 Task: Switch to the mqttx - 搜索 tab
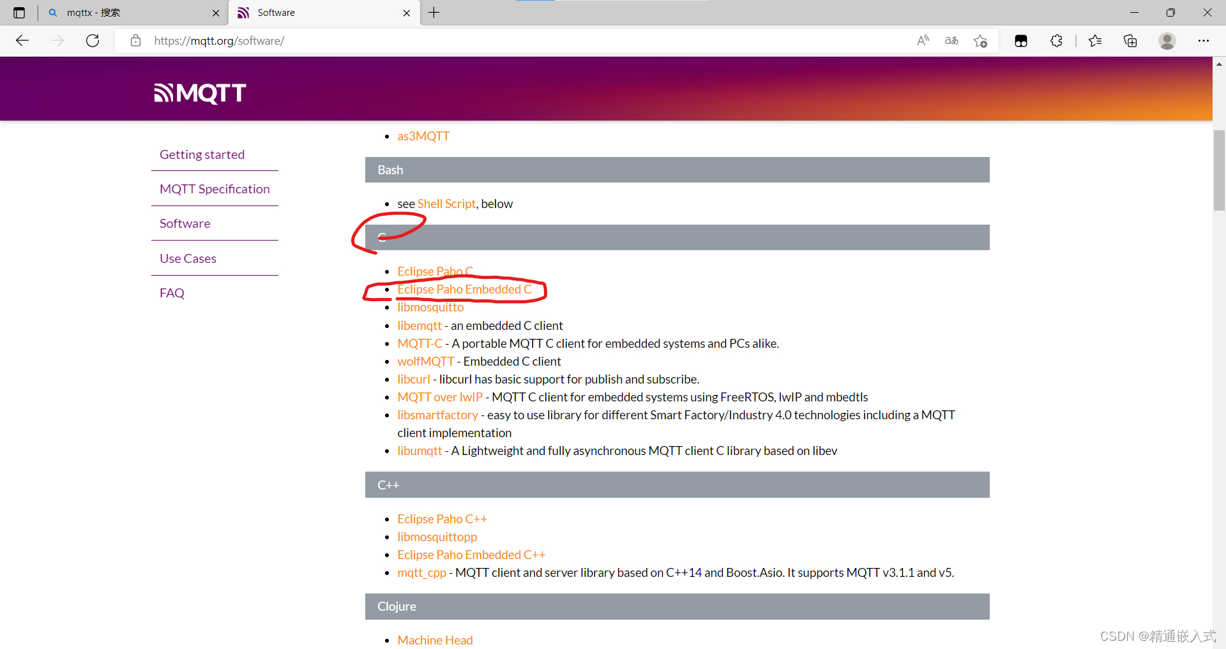[133, 13]
